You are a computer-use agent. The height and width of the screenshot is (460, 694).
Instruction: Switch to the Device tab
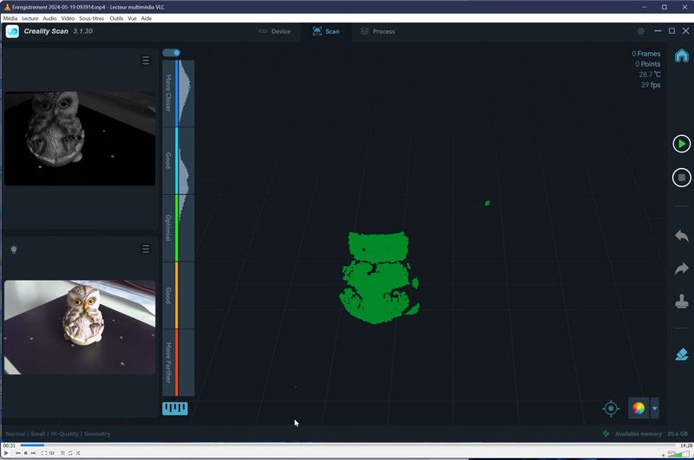pos(275,31)
